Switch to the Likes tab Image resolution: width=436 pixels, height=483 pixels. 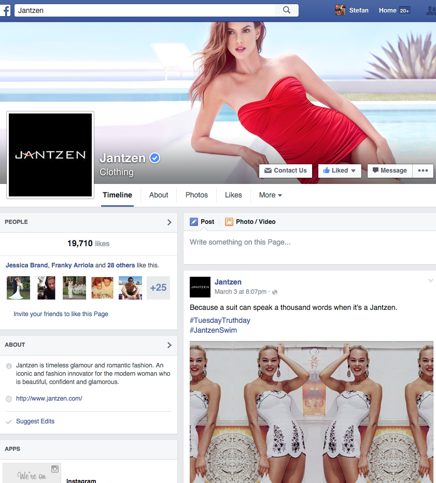[233, 195]
